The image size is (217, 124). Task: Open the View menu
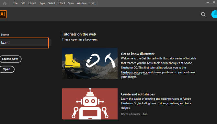71,3
